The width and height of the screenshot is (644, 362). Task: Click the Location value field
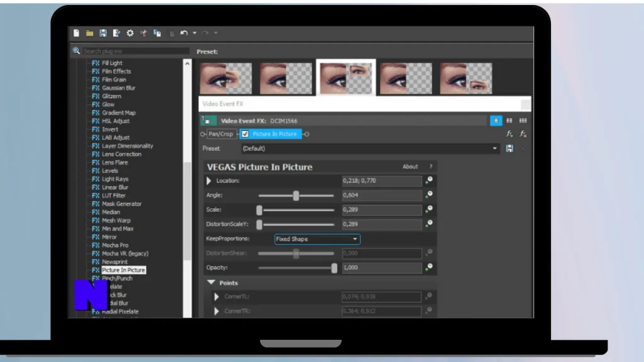point(382,180)
